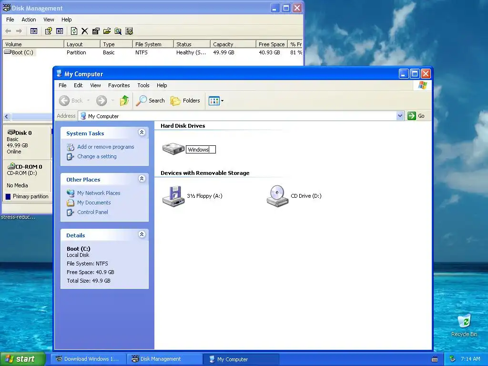Viewport: 488px width, 366px height.
Task: Sort by the Volume column header
Action: click(x=33, y=44)
